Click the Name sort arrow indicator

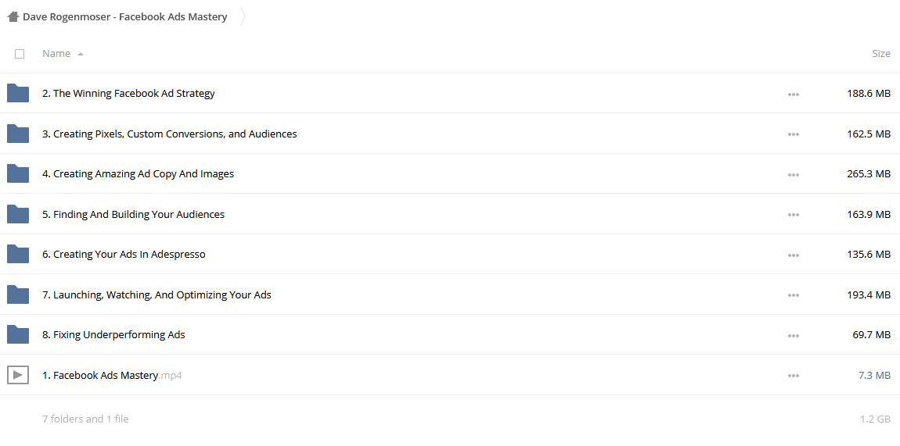(81, 54)
